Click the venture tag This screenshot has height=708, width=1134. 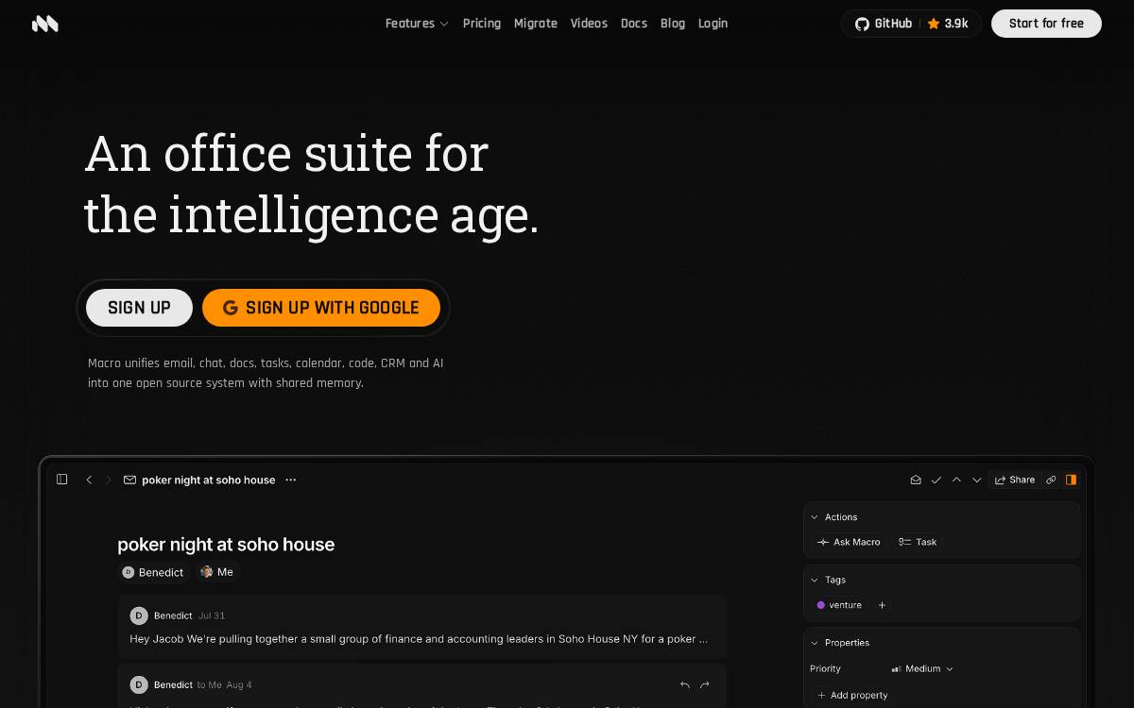tap(839, 605)
